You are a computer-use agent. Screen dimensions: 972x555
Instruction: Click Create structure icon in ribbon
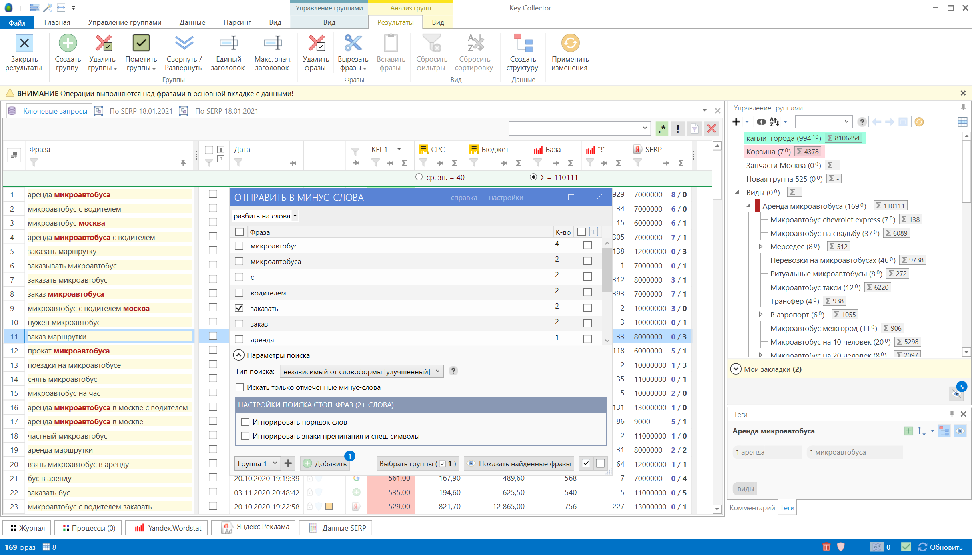point(523,43)
